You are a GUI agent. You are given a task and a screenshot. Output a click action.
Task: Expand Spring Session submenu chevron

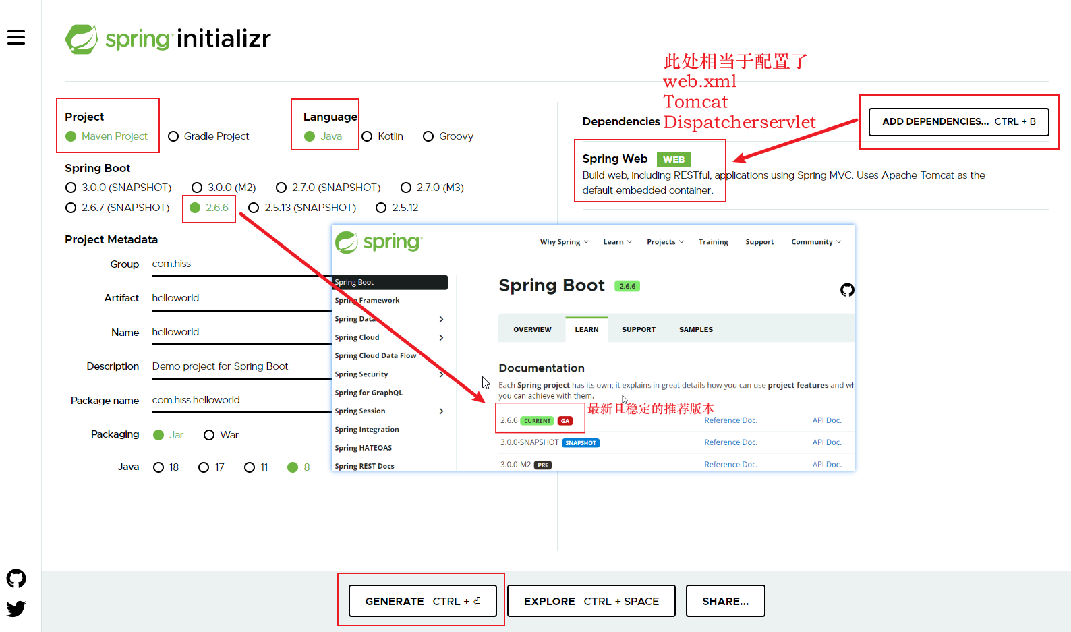pos(441,411)
